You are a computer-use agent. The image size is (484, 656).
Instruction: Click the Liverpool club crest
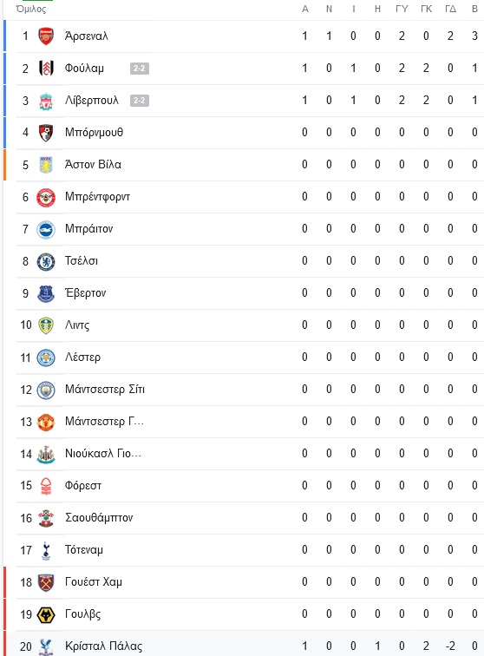click(x=46, y=101)
